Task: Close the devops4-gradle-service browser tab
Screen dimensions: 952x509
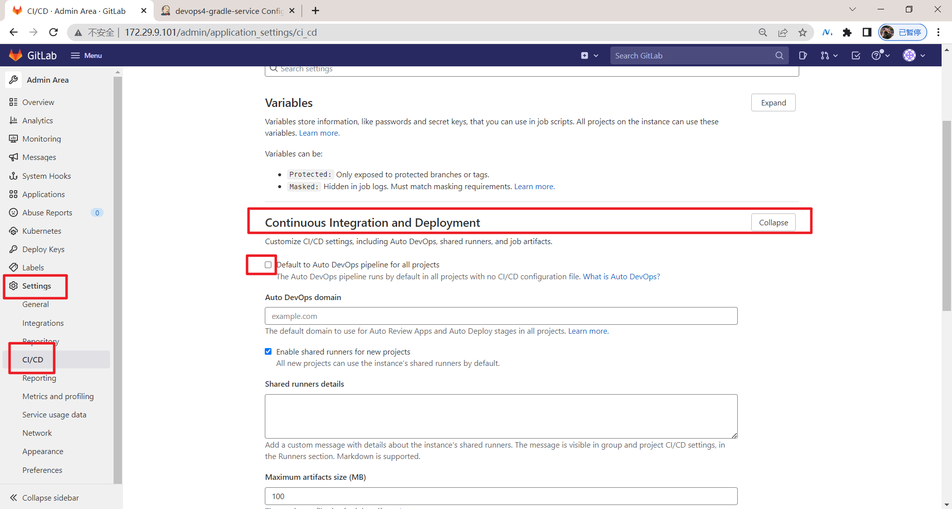Action: point(292,10)
